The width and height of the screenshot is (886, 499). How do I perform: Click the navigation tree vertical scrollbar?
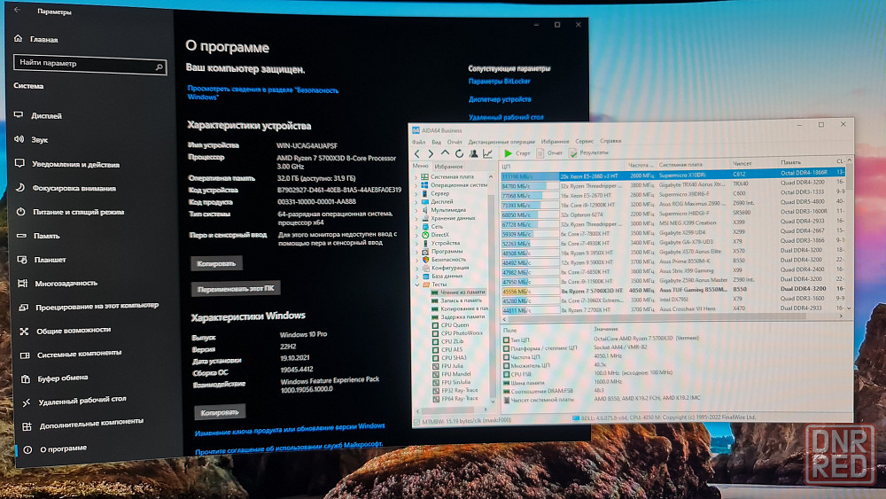coord(492,288)
